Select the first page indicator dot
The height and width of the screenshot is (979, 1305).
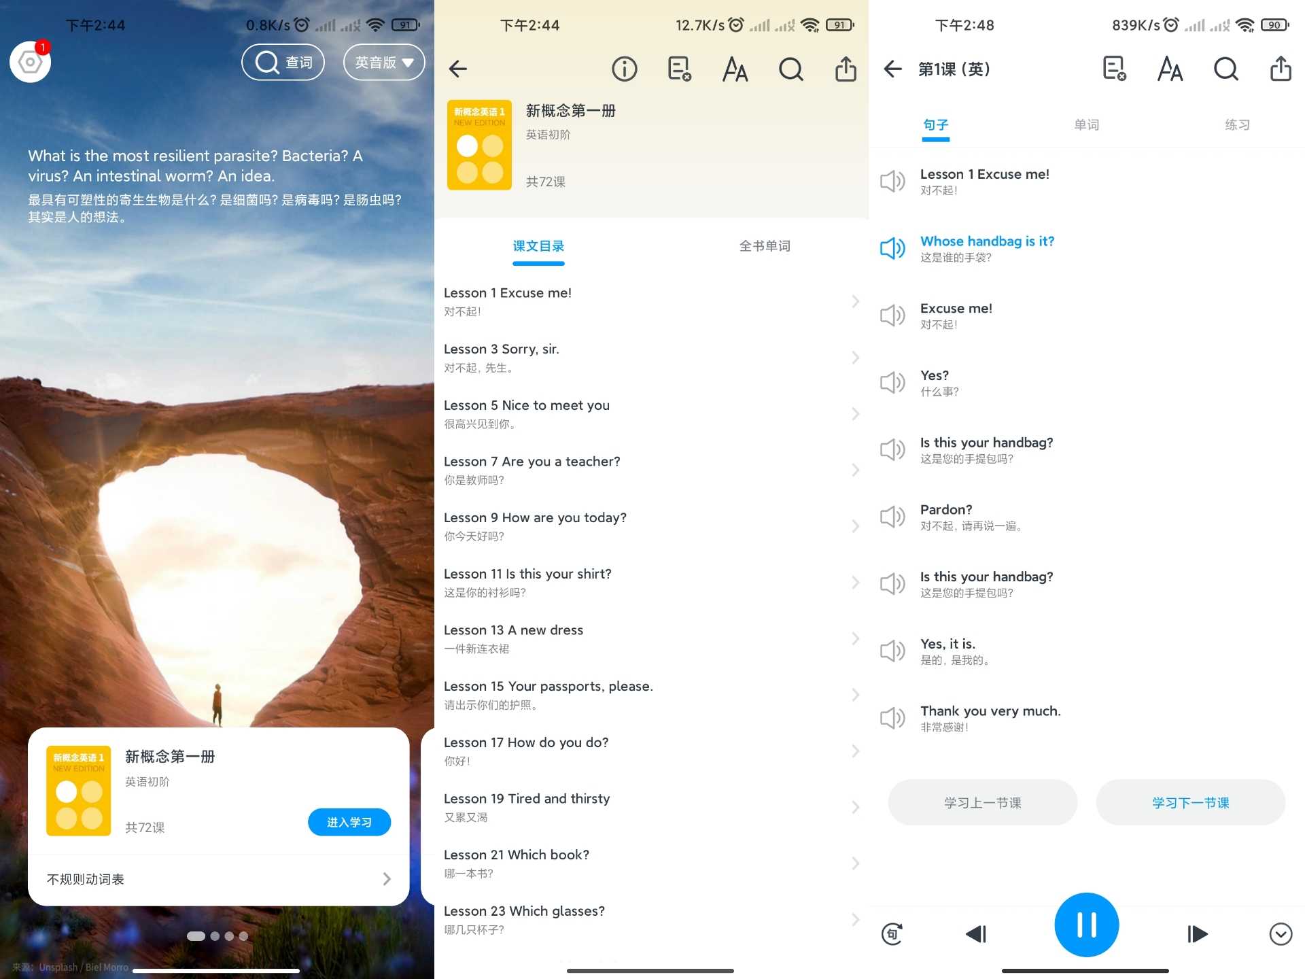click(196, 936)
